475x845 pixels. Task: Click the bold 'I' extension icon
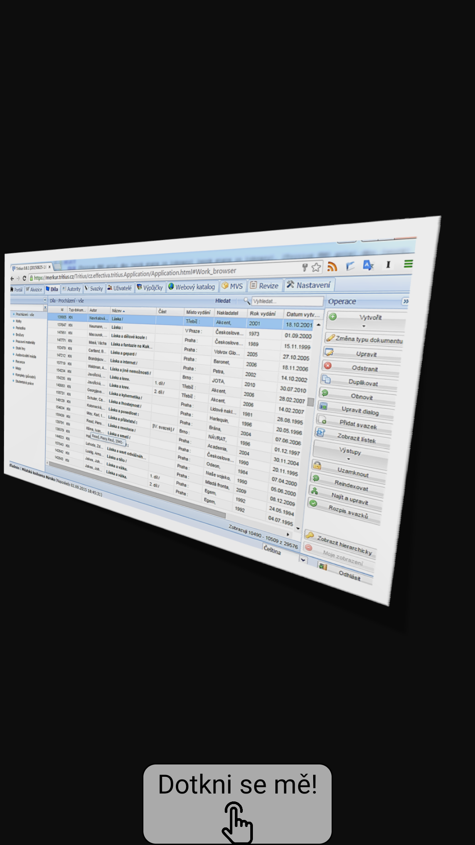point(388,264)
